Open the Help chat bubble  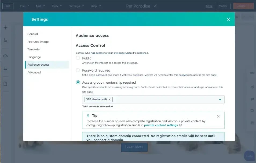pyautogui.click(x=249, y=156)
